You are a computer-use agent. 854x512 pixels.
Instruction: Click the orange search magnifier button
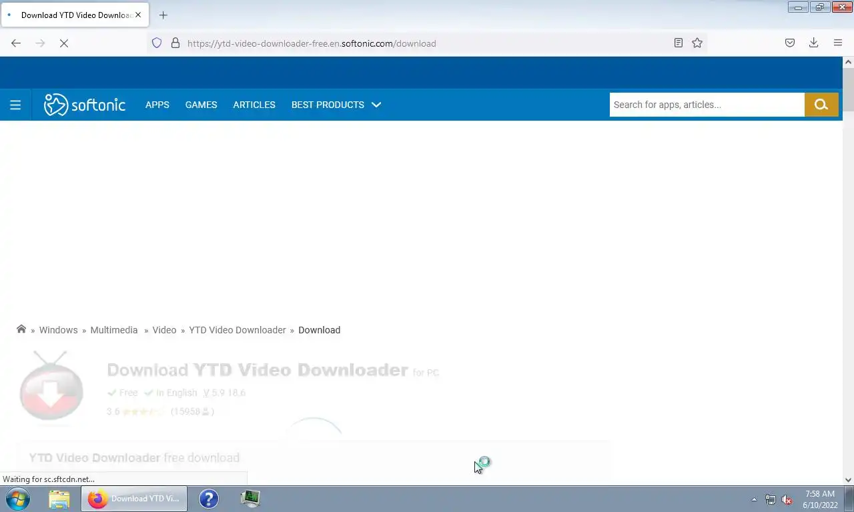coord(821,105)
